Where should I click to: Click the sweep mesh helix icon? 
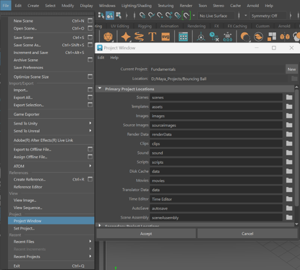tap(139, 37)
